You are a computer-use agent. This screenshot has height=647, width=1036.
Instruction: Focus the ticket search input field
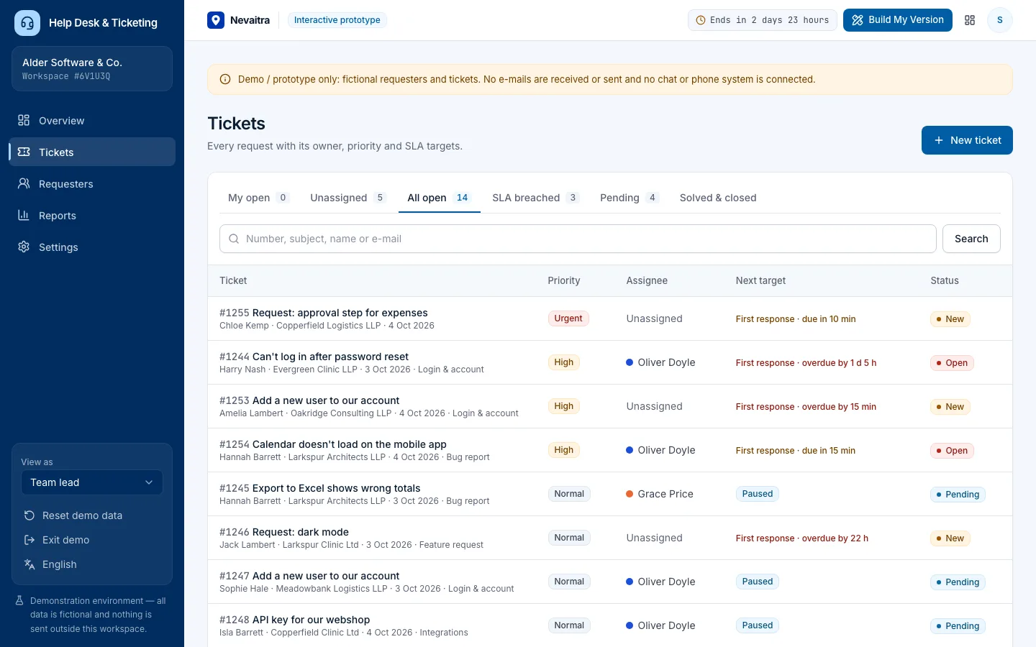(x=578, y=239)
